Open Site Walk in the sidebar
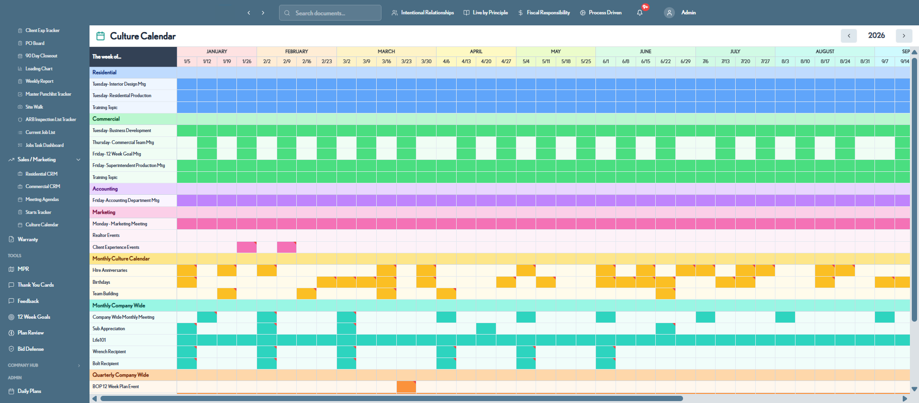The height and width of the screenshot is (403, 919). click(34, 107)
